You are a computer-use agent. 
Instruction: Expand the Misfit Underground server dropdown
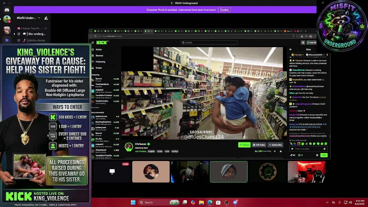[39, 18]
